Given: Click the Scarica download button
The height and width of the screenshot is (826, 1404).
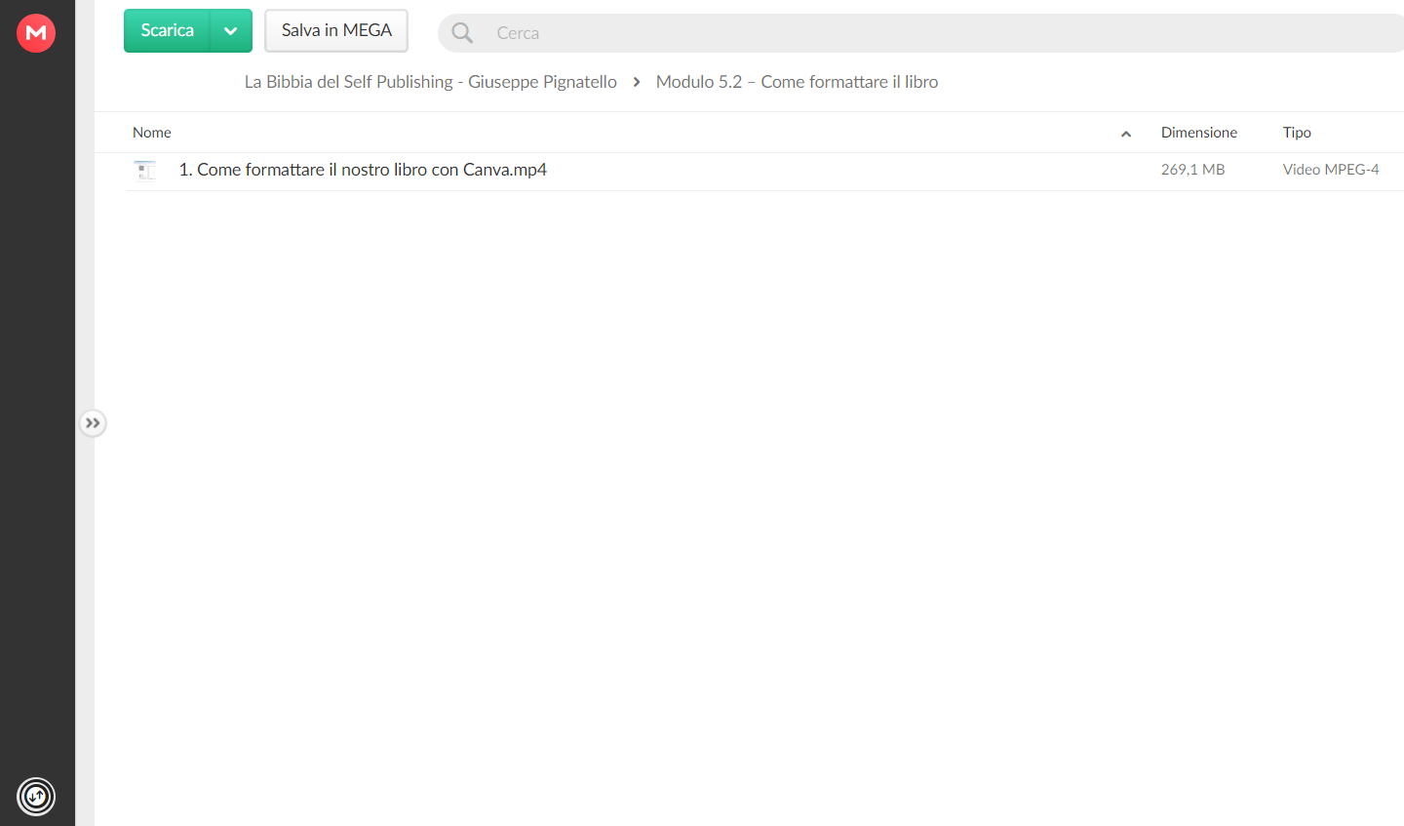Looking at the screenshot, I should [167, 30].
